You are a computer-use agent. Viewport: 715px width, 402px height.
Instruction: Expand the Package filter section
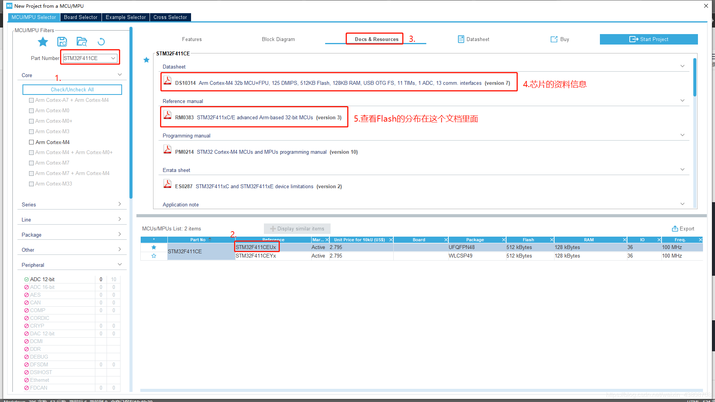click(120, 234)
